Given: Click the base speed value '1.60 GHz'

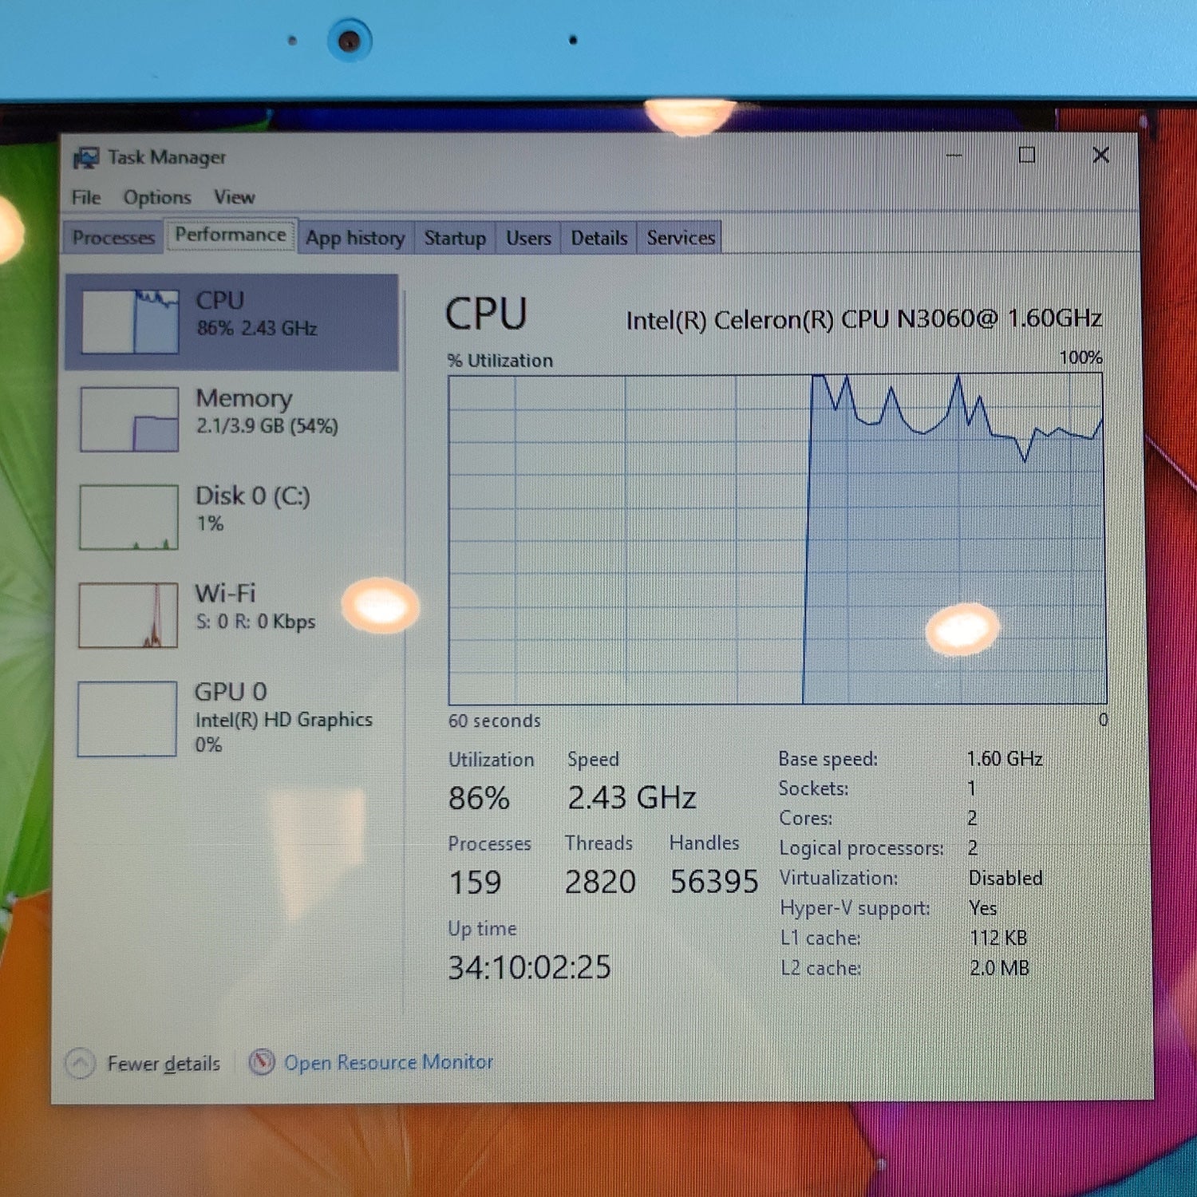Looking at the screenshot, I should pos(1005,758).
